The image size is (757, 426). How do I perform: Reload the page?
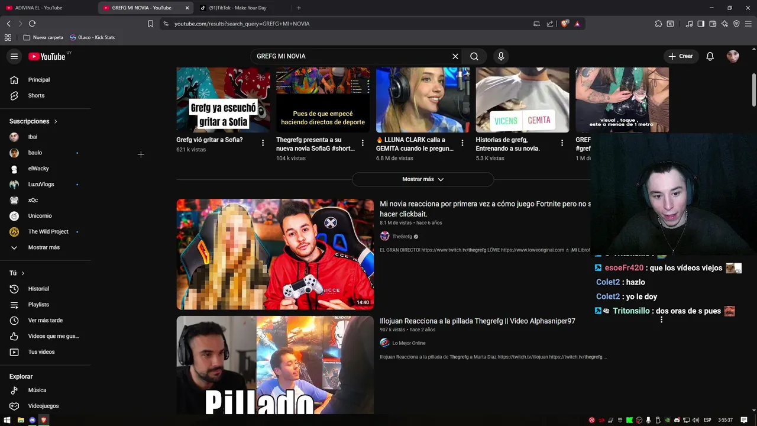point(32,24)
